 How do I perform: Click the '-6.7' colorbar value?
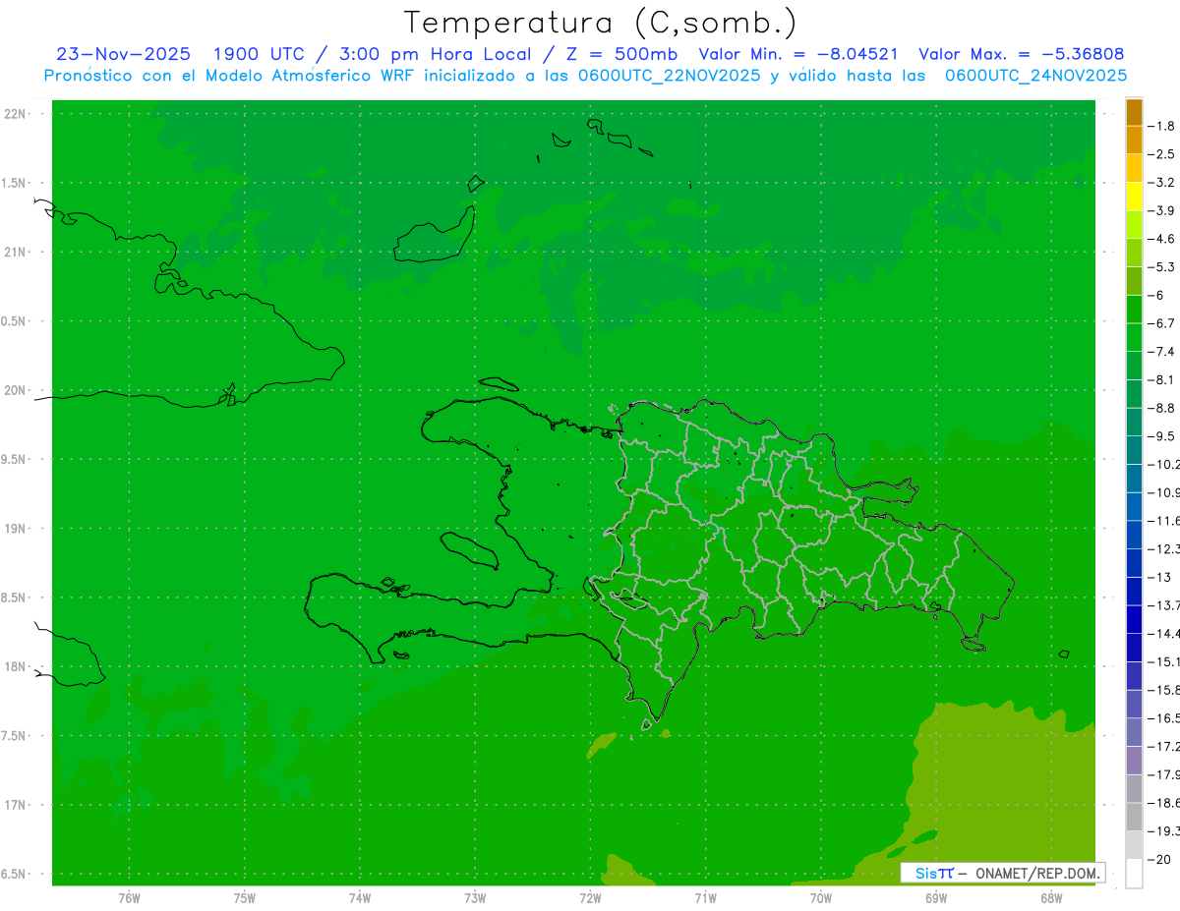pos(1161,323)
